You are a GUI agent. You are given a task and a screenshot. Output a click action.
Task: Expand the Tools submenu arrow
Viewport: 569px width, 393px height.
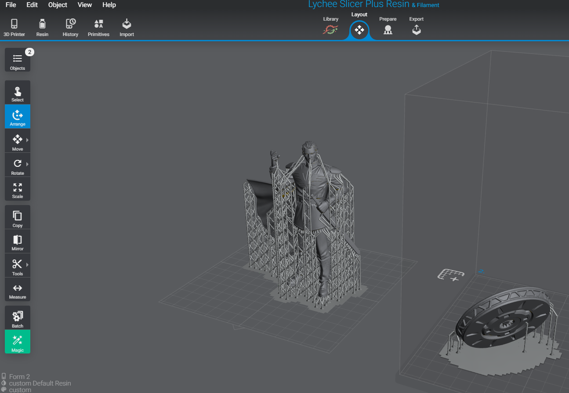27,265
